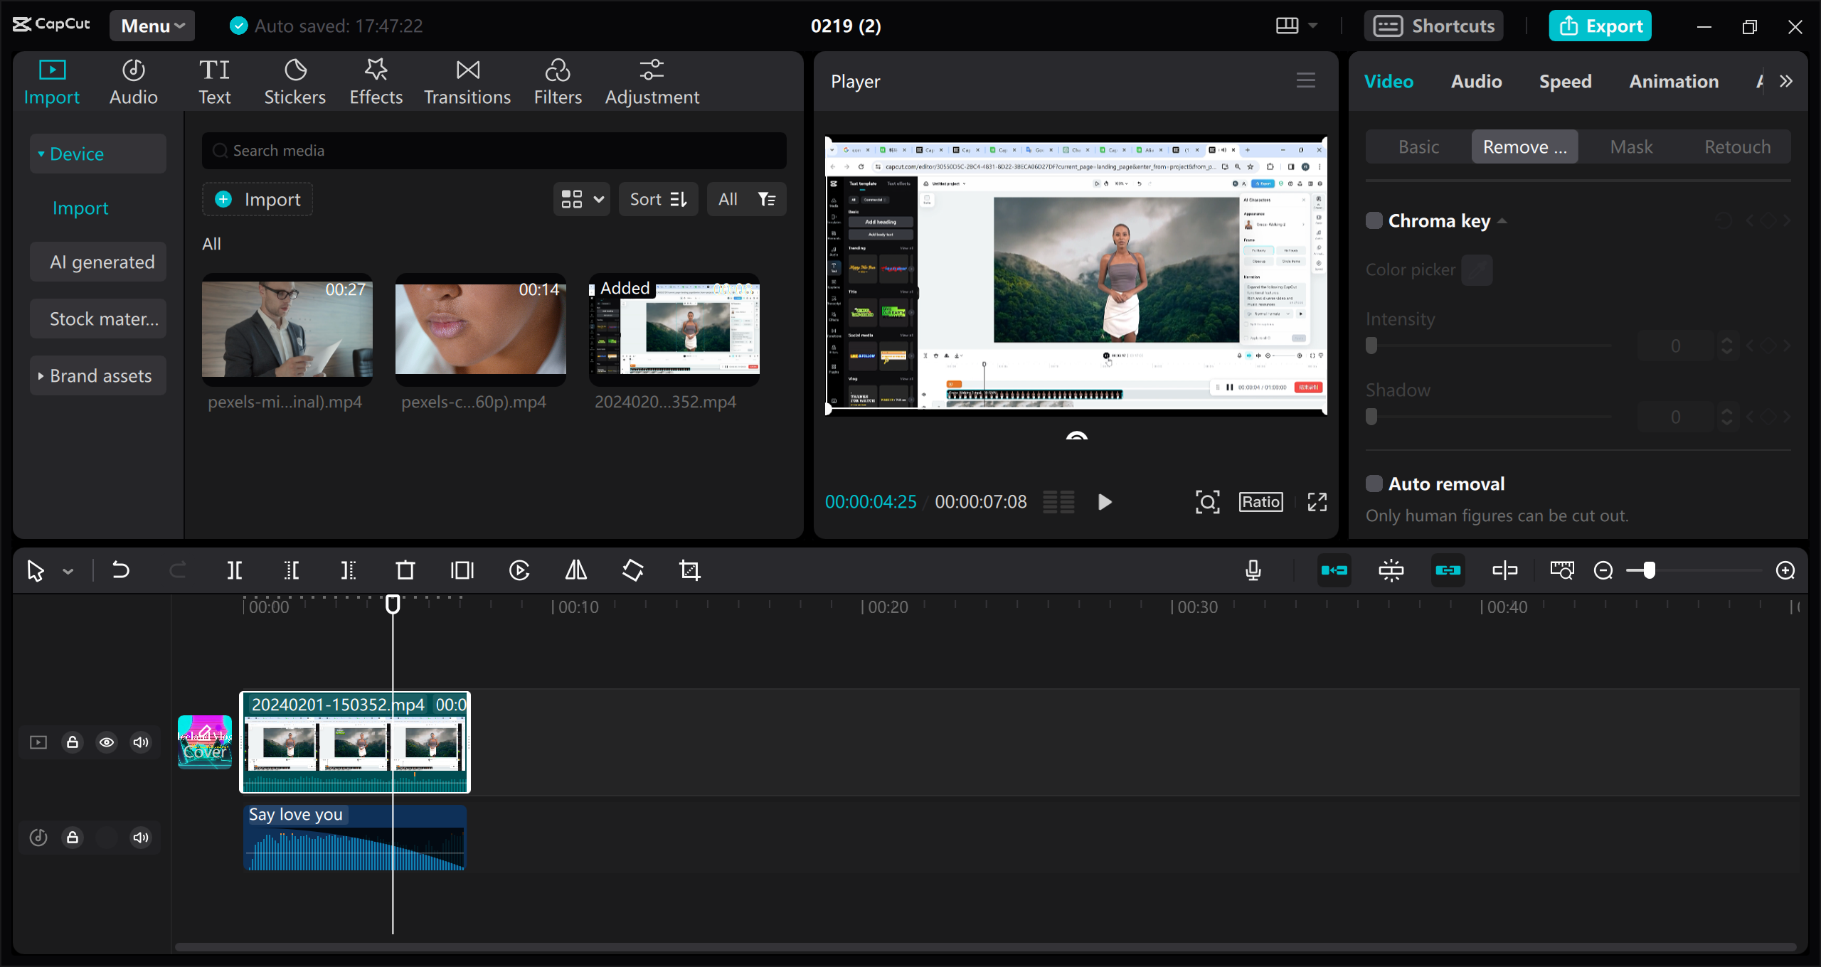This screenshot has height=967, width=1821.
Task: Delete the selected clip with the trash icon
Action: 405,570
